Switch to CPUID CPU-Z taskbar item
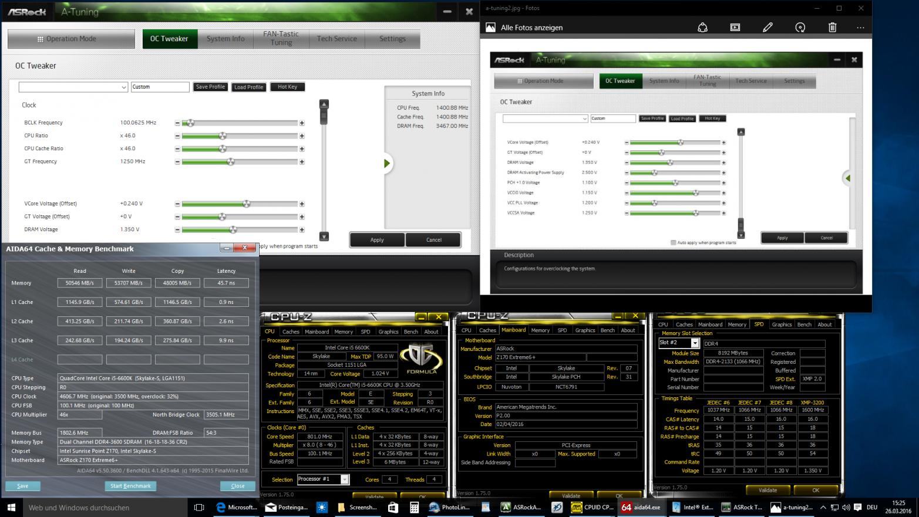 tap(592, 507)
